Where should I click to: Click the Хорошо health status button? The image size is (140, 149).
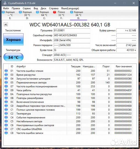13,39
